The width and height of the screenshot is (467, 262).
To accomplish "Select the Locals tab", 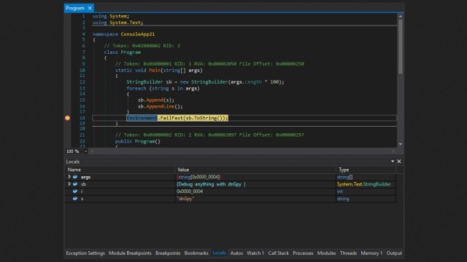I will [219, 253].
